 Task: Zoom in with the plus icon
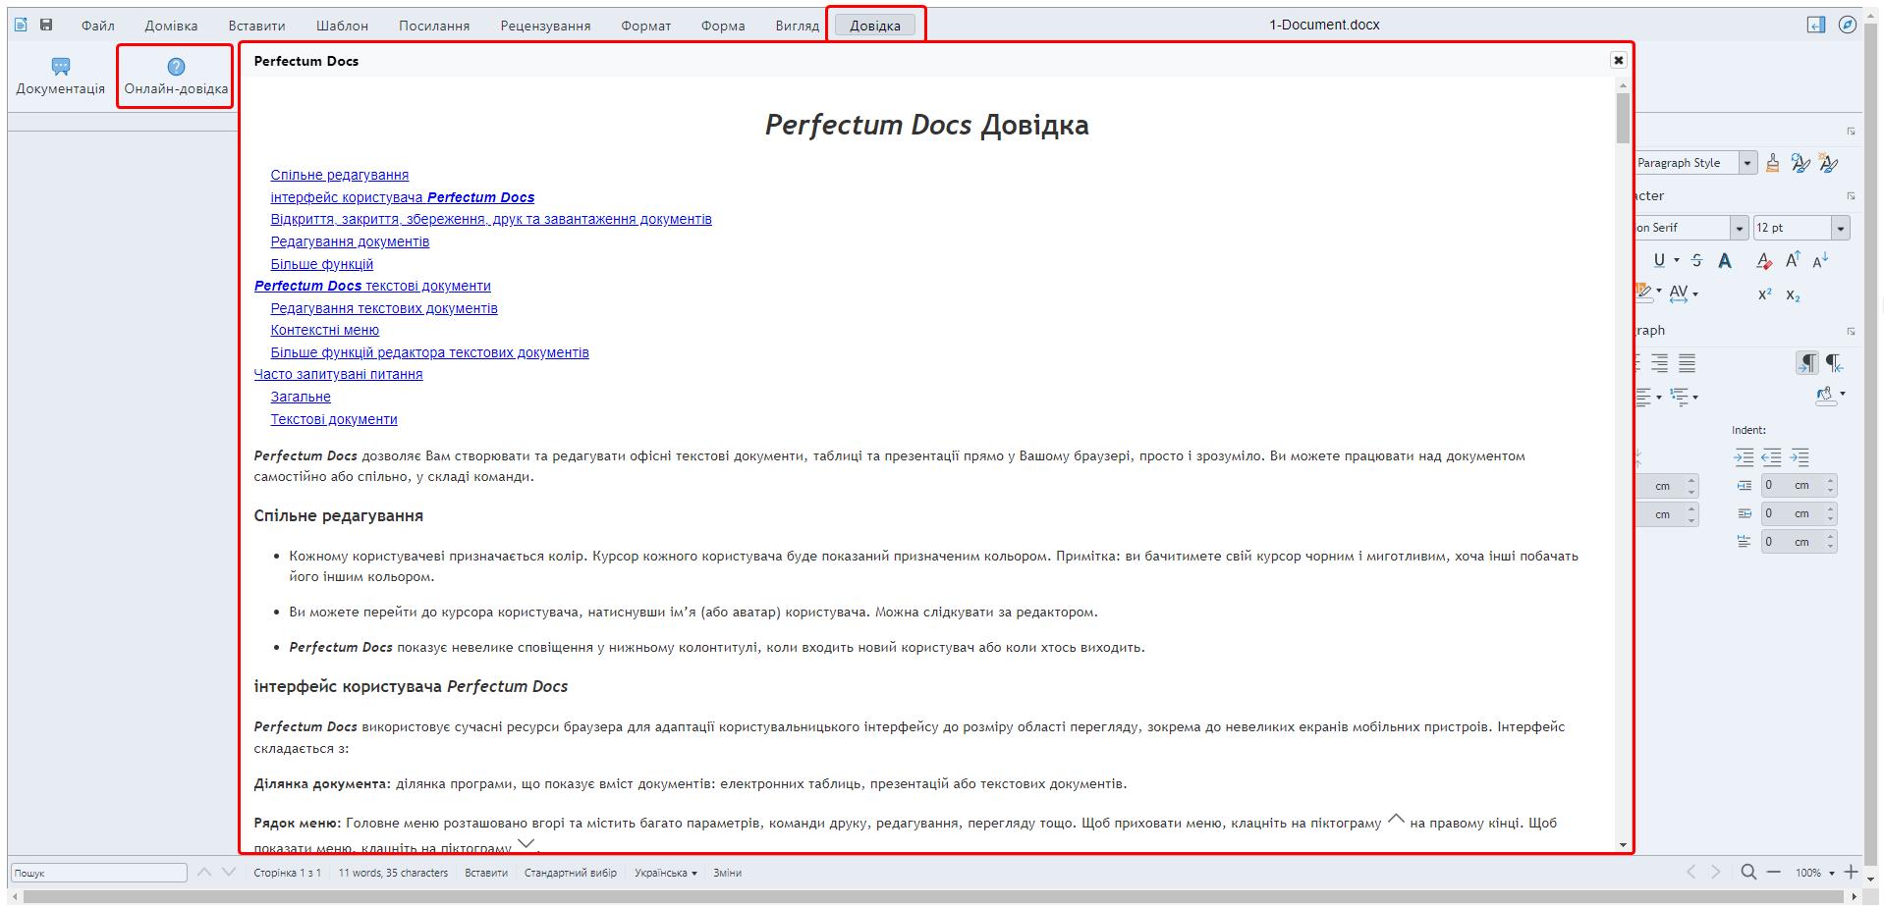point(1852,872)
